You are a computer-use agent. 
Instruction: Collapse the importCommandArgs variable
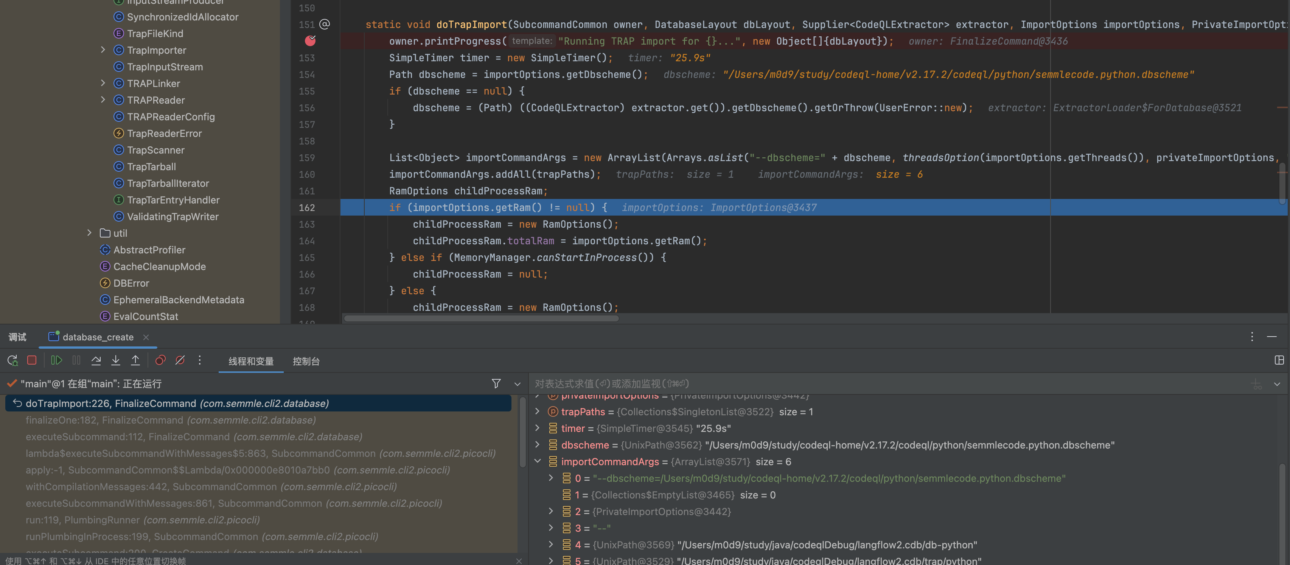pyautogui.click(x=537, y=461)
